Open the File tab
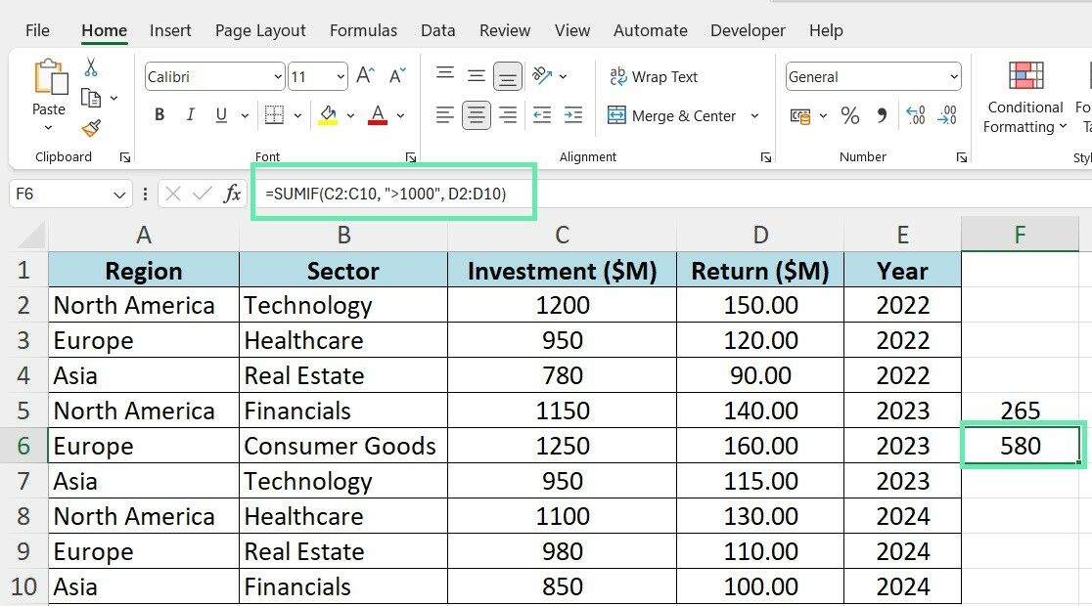 37,30
